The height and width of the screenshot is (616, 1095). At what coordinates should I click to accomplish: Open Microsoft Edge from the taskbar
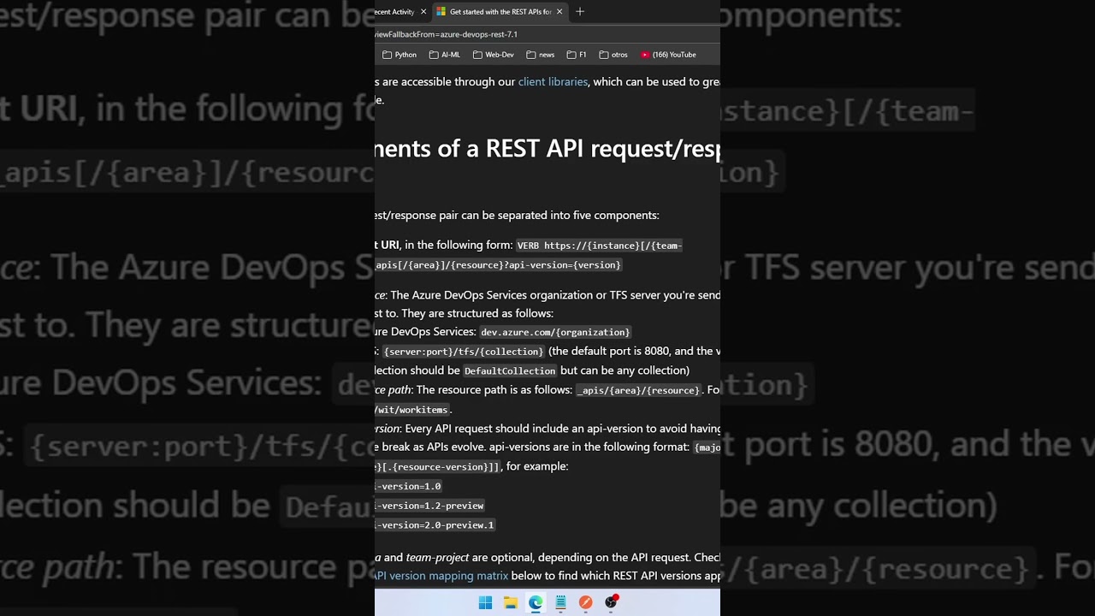pyautogui.click(x=536, y=602)
